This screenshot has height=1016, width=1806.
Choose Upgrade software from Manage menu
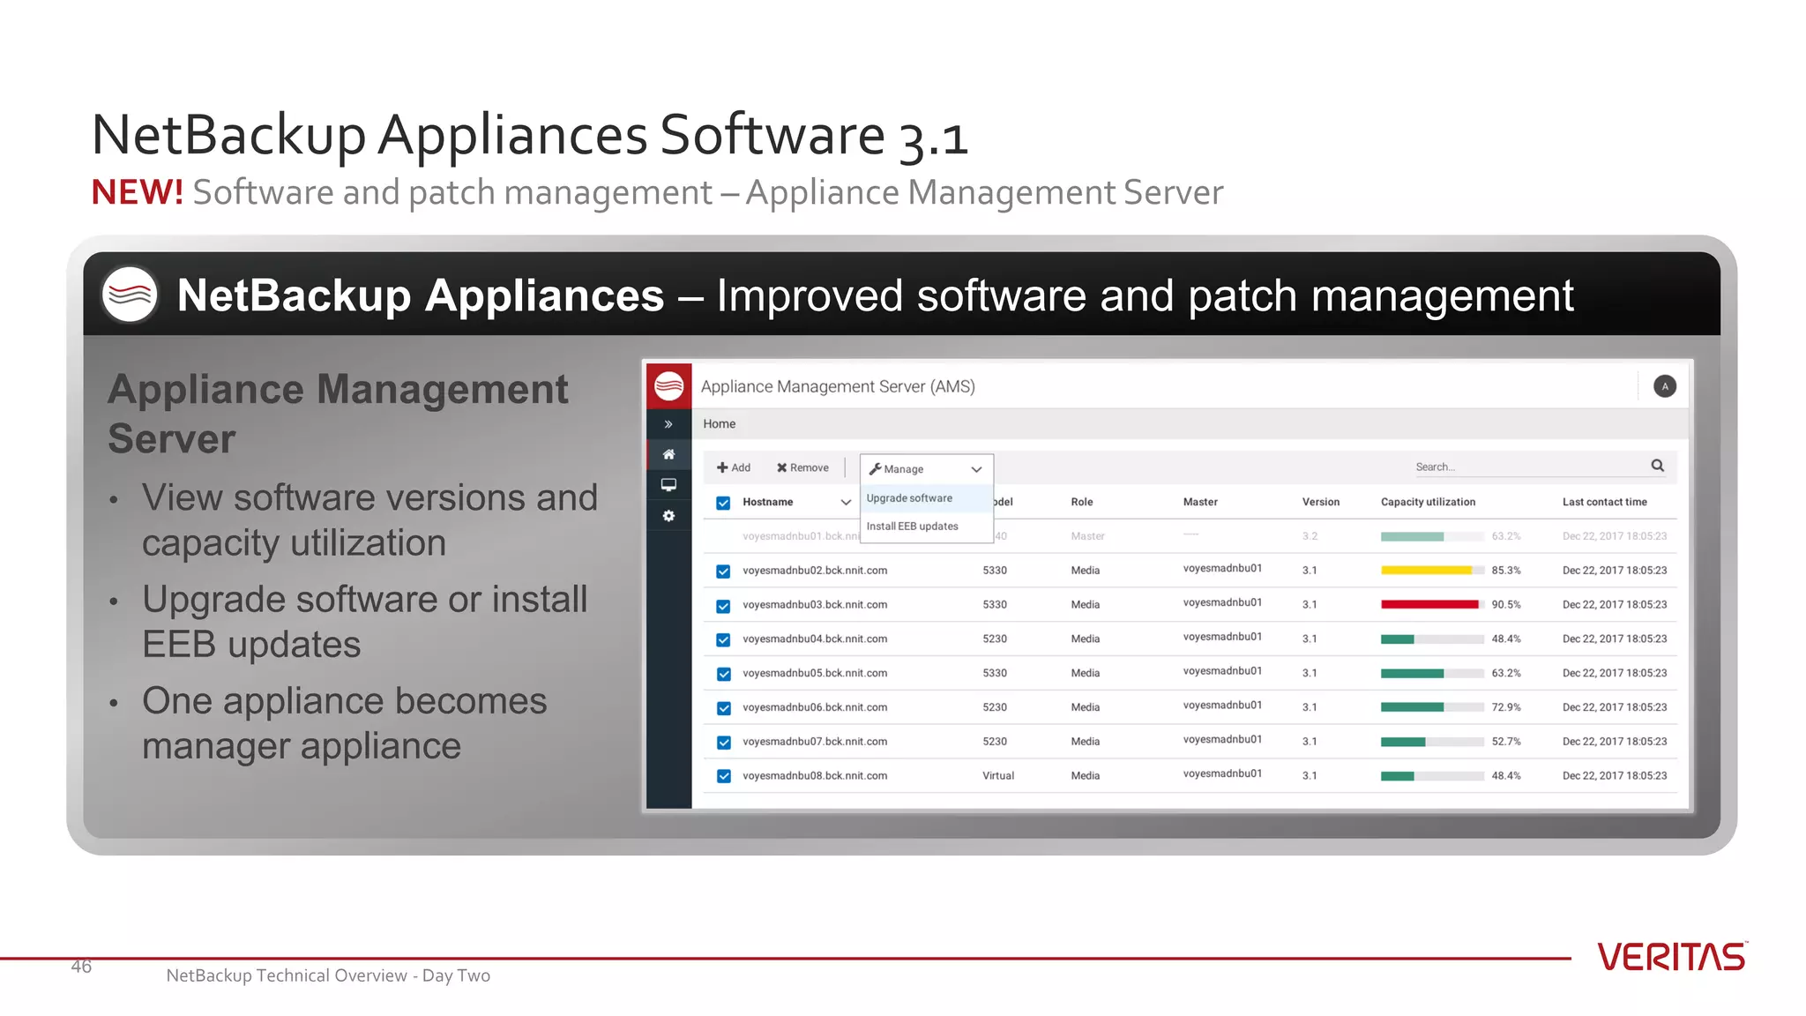926,498
